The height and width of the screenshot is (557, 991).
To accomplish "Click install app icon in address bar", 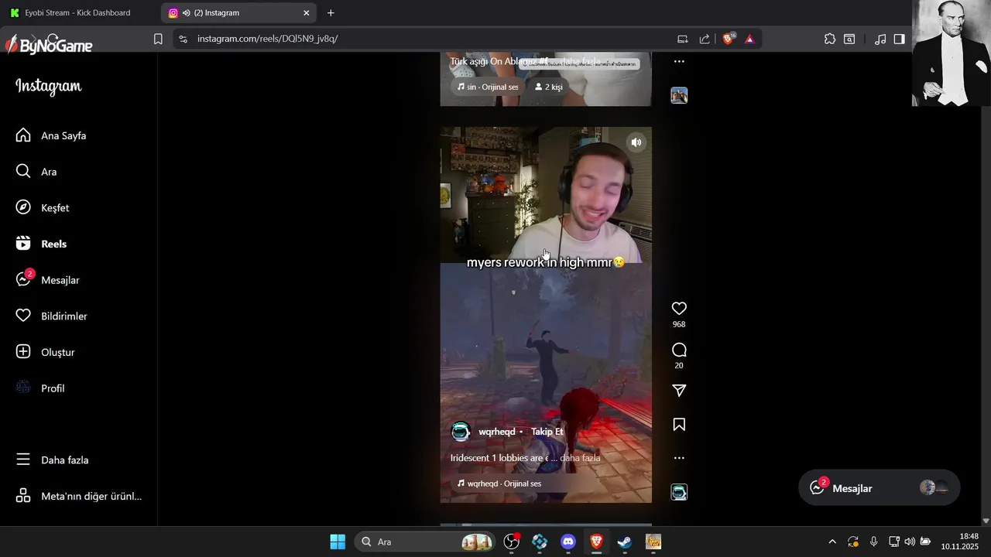I will click(x=682, y=39).
